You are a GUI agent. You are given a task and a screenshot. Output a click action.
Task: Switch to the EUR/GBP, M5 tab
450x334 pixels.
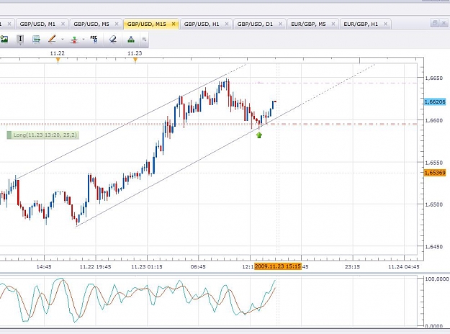(x=308, y=24)
